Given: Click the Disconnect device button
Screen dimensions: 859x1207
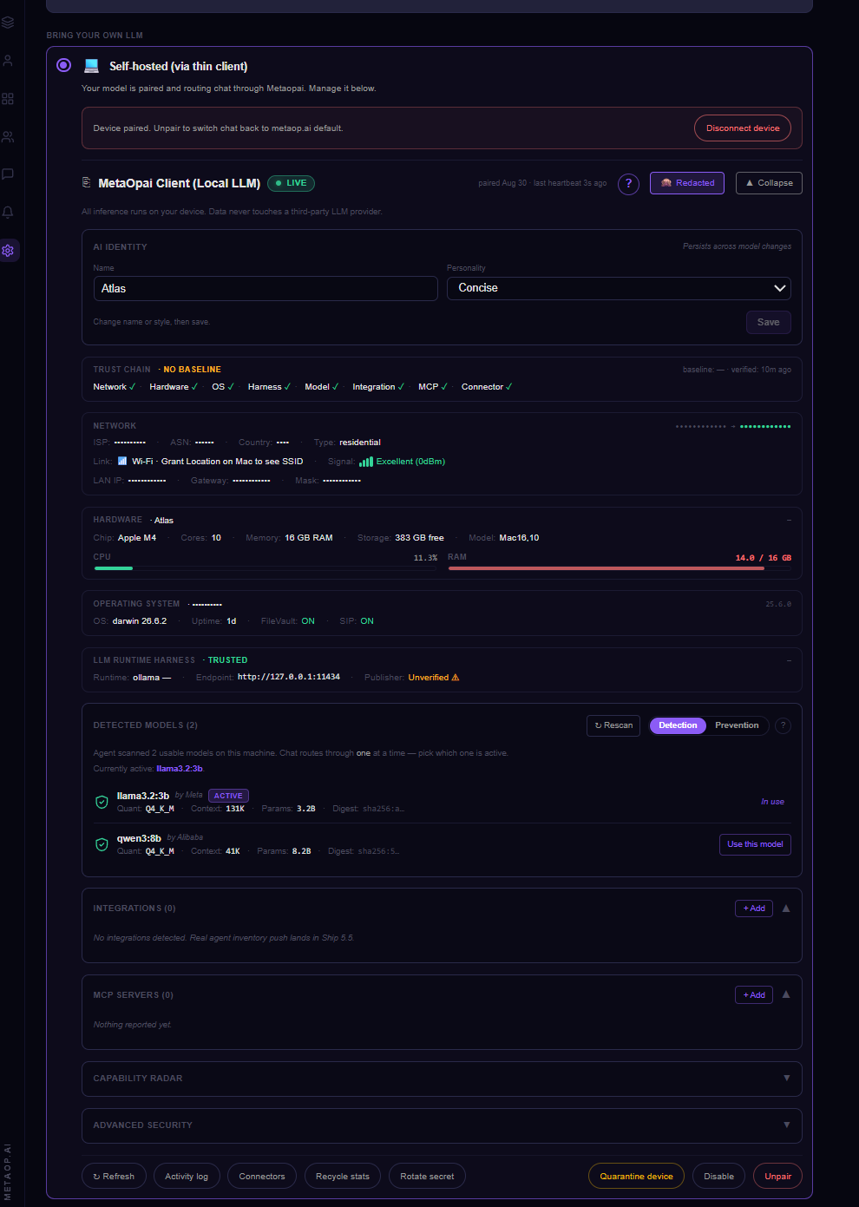Looking at the screenshot, I should pyautogui.click(x=743, y=128).
